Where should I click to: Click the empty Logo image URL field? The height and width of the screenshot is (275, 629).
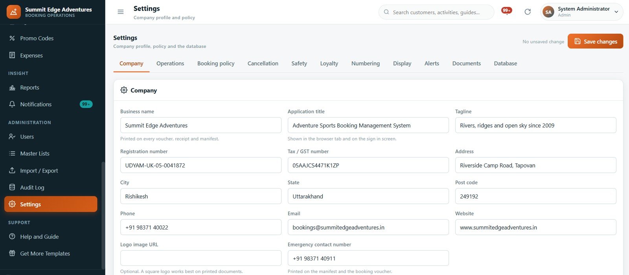point(201,258)
